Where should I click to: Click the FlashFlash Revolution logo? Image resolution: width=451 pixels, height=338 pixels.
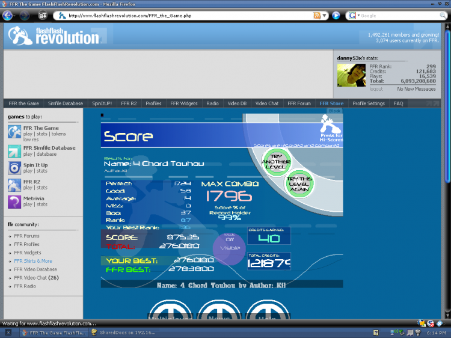pyautogui.click(x=54, y=36)
